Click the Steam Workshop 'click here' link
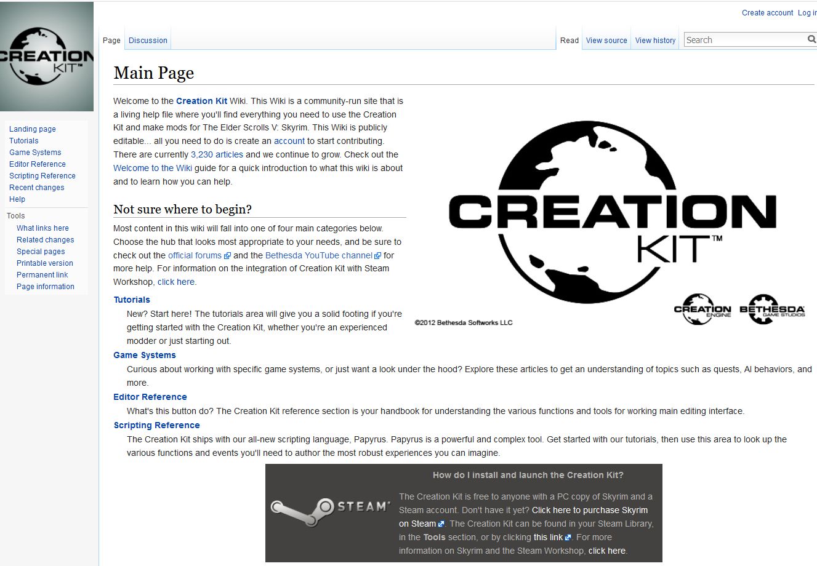Screen dimensions: 817x566 click(x=176, y=282)
